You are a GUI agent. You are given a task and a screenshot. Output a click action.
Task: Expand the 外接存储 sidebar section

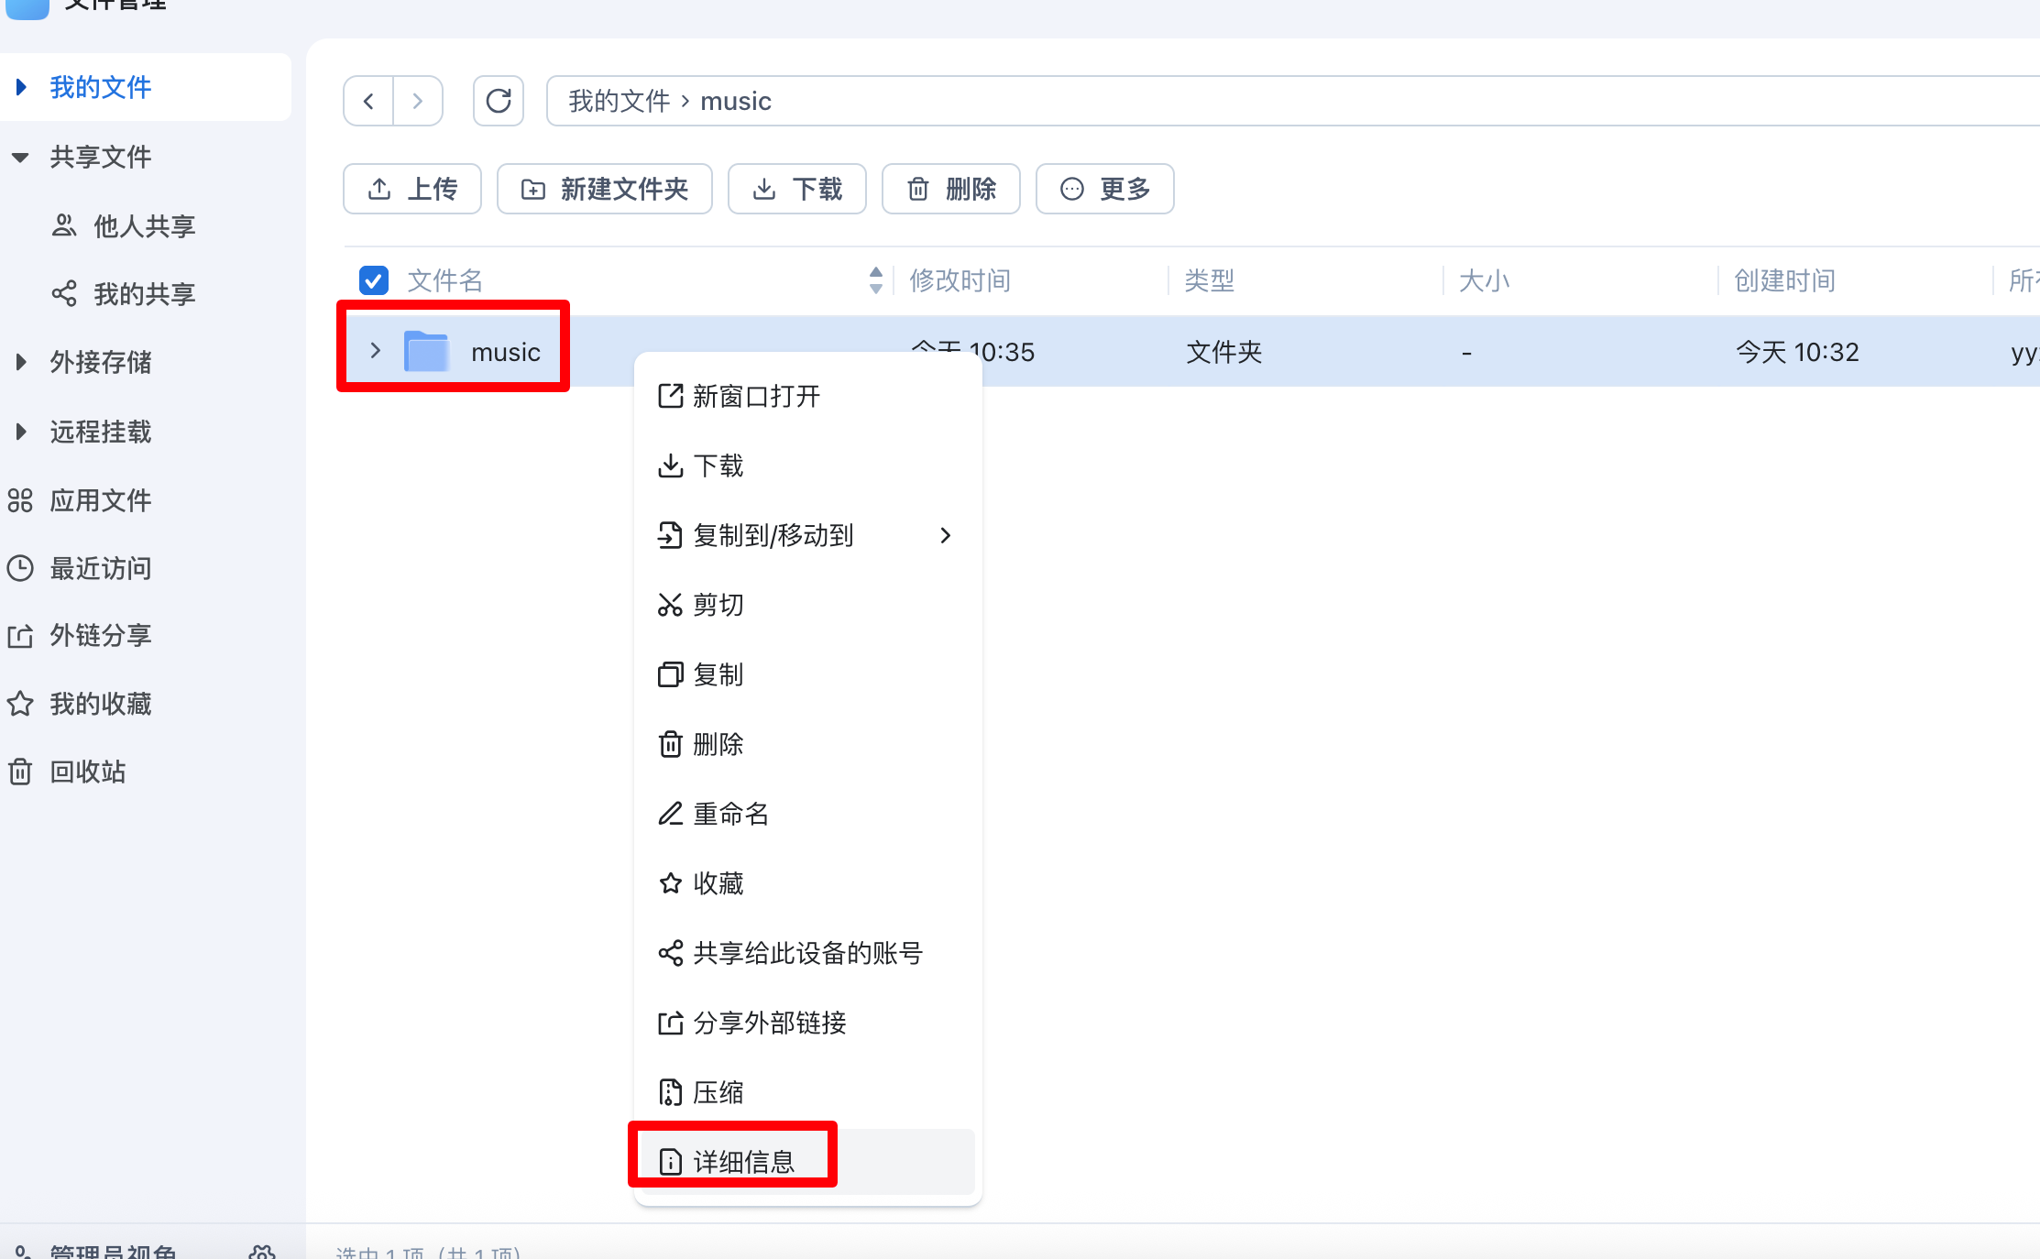point(20,362)
